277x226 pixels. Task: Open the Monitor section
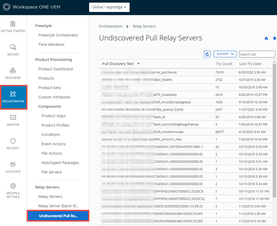pos(13,120)
